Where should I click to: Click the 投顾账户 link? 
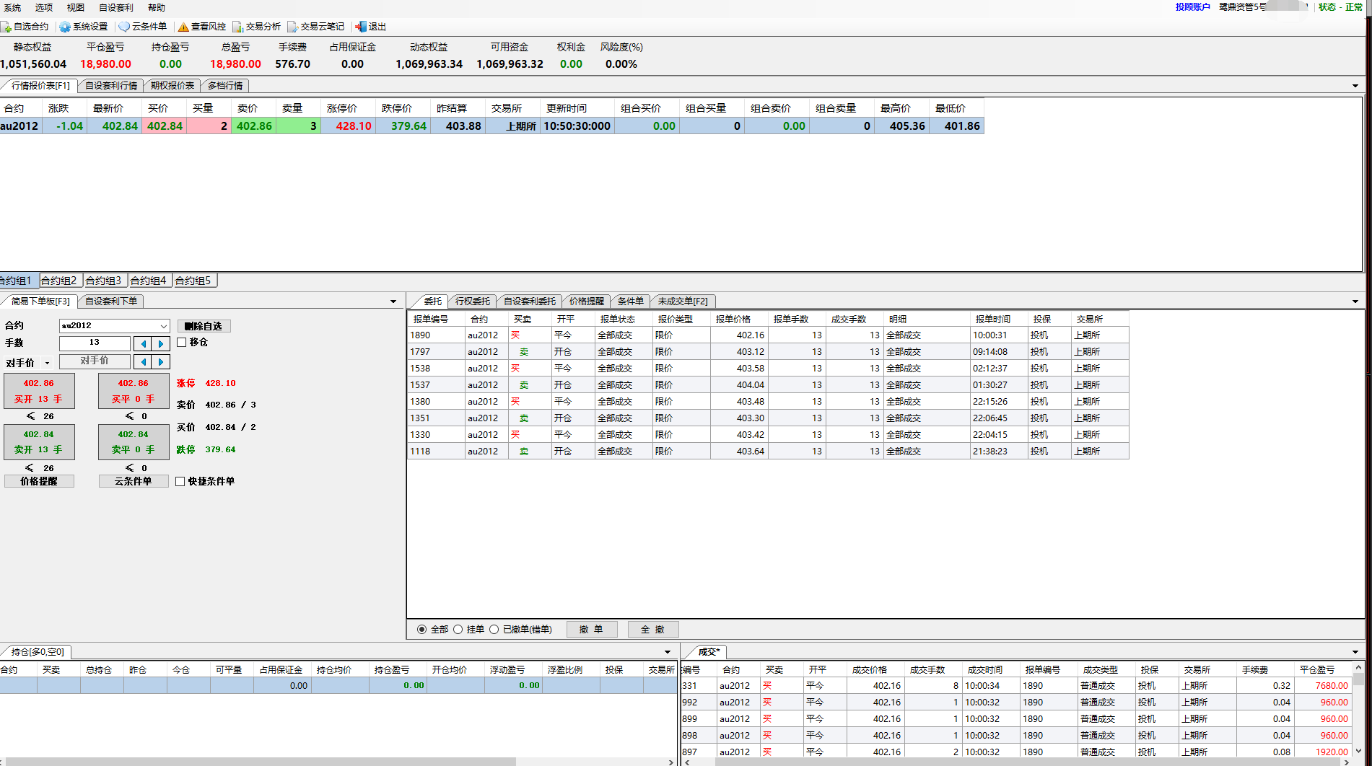pos(1192,7)
